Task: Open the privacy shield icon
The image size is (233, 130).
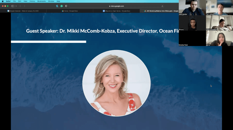Action: point(66,6)
